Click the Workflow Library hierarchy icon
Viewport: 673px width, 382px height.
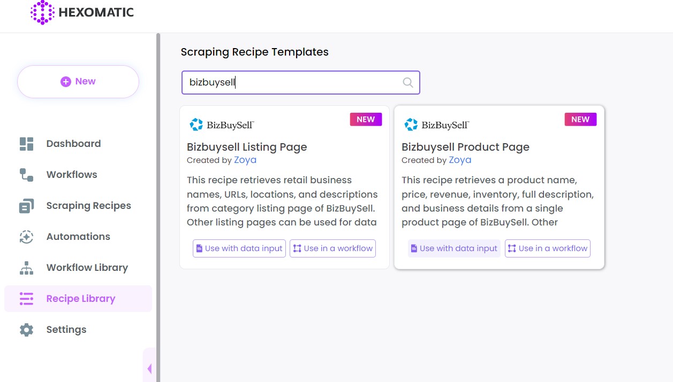click(x=26, y=268)
